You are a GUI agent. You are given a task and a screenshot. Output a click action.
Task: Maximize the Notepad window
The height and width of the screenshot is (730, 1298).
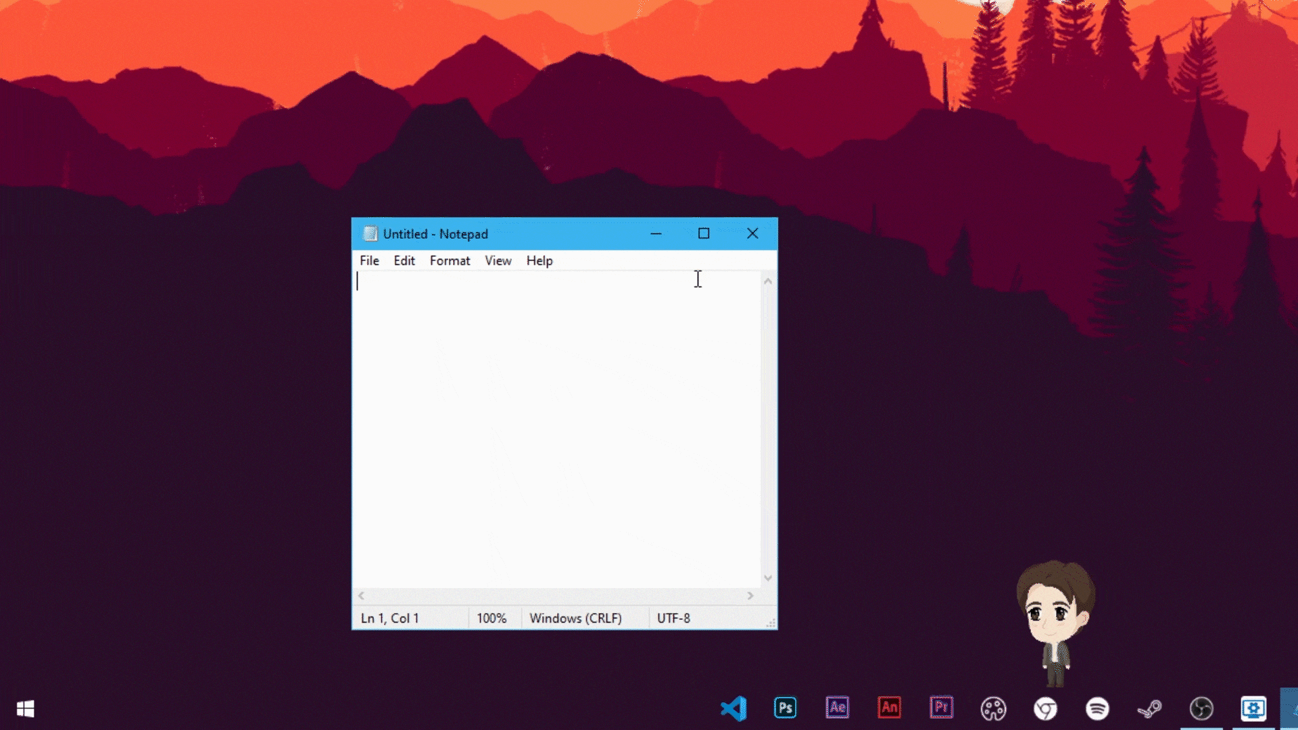coord(704,234)
